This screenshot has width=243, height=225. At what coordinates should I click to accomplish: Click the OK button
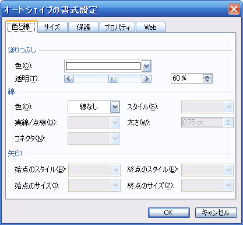click(169, 213)
